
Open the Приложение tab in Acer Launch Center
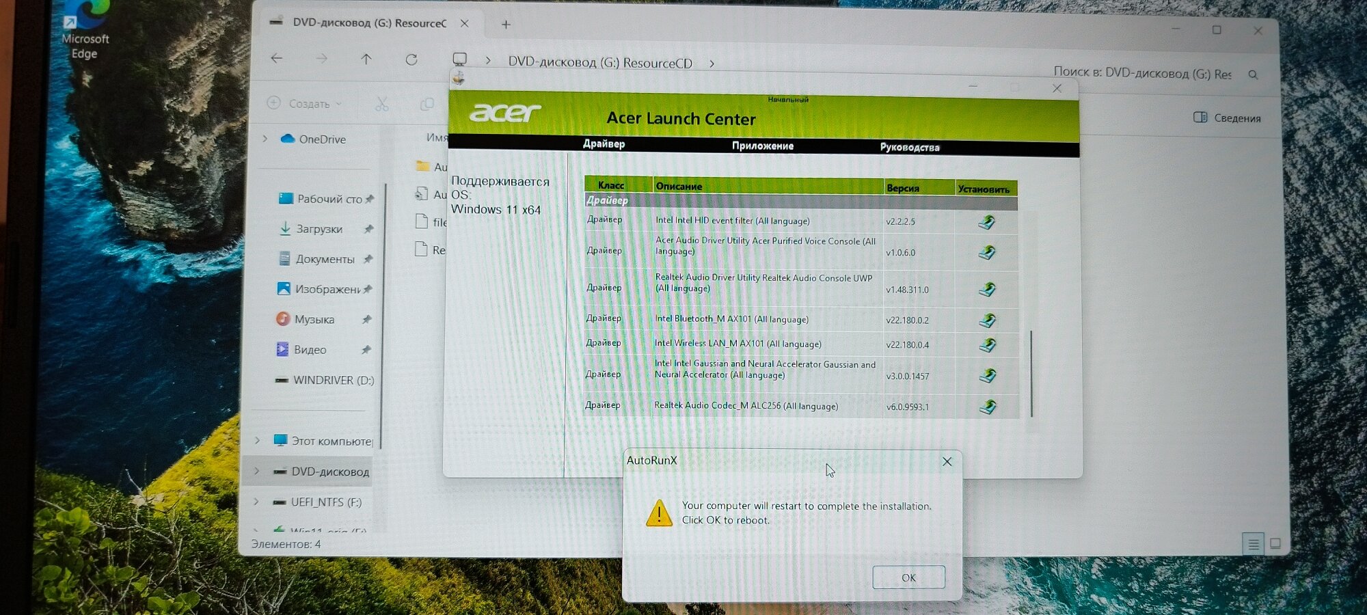pos(762,146)
